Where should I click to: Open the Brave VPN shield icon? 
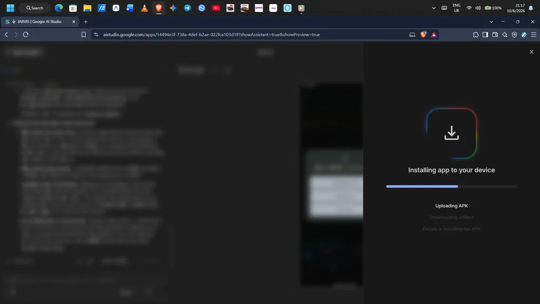click(x=514, y=35)
